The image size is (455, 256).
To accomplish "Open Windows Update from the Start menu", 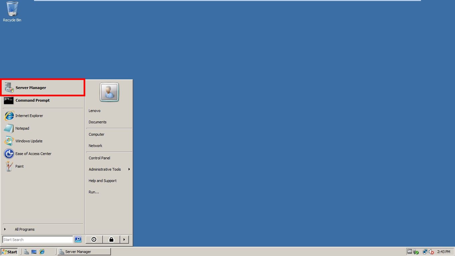I will (x=43, y=141).
